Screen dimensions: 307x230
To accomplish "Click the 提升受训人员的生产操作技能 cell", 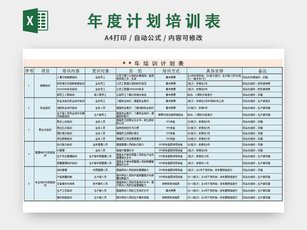I will [x=135, y=198].
